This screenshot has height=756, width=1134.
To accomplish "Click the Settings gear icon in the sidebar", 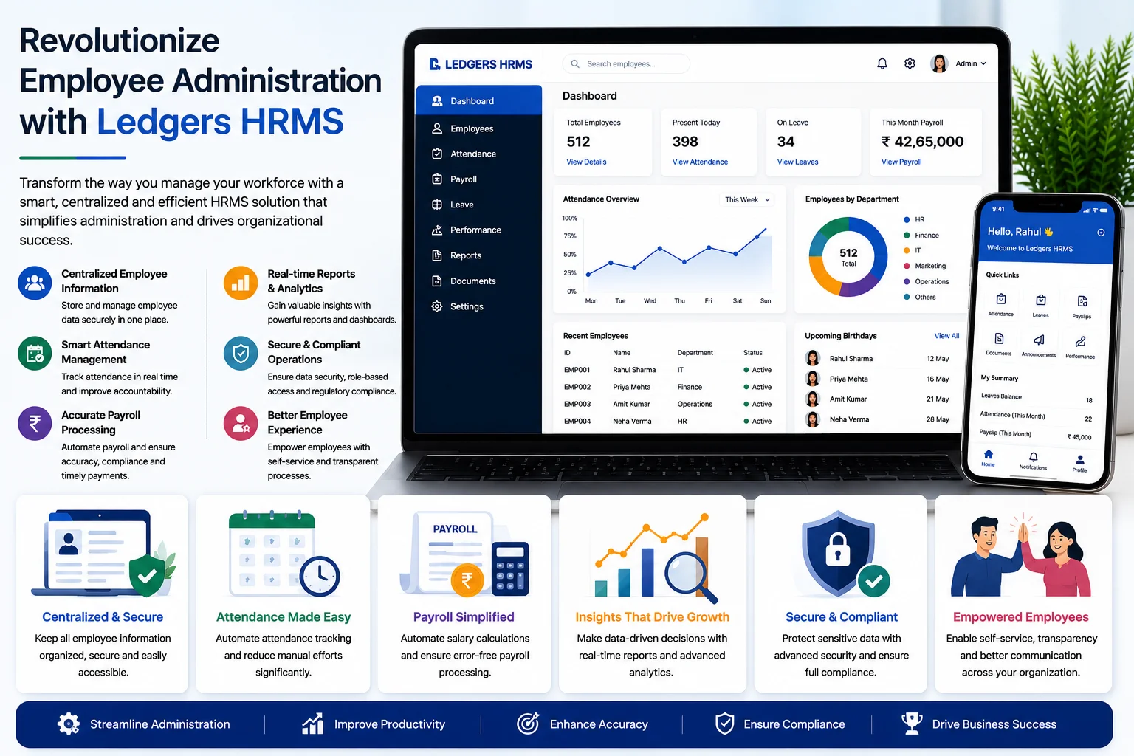I will tap(437, 306).
